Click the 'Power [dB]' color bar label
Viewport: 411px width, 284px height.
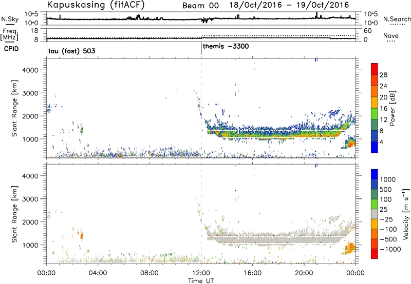click(x=393, y=108)
